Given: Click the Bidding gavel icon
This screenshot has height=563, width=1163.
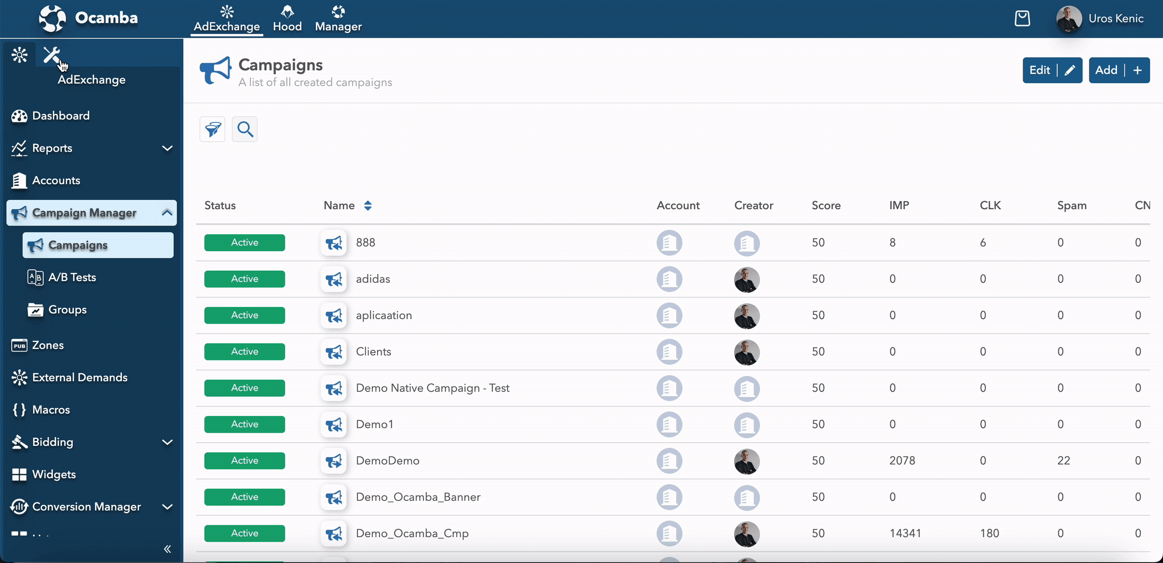Looking at the screenshot, I should [x=19, y=442].
